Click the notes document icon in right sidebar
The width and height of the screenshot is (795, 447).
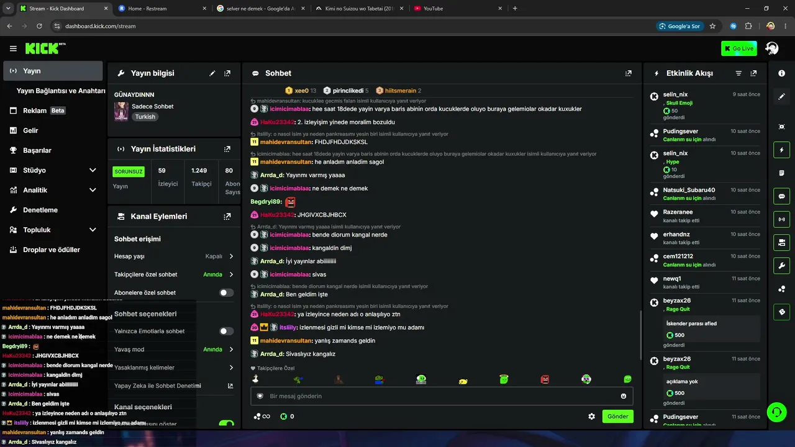[782, 173]
